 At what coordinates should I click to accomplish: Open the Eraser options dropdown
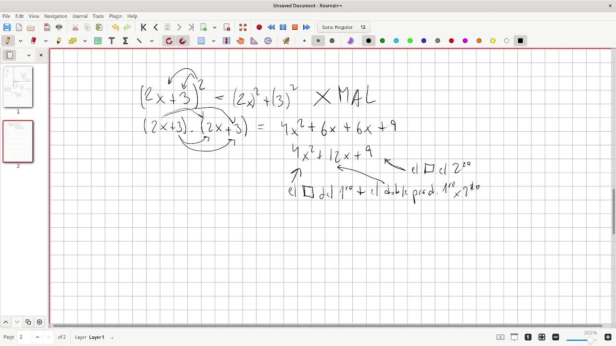point(46,41)
